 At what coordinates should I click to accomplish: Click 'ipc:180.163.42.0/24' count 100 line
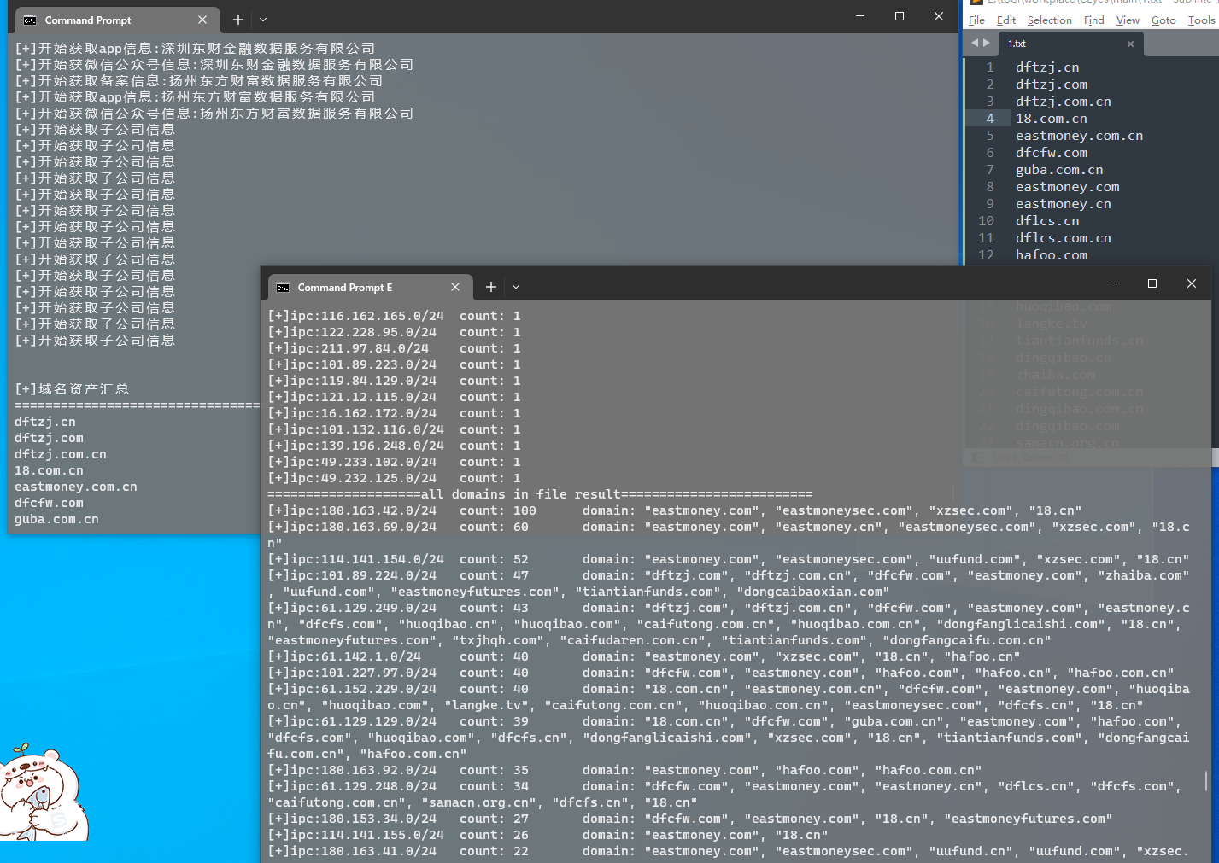tap(675, 510)
